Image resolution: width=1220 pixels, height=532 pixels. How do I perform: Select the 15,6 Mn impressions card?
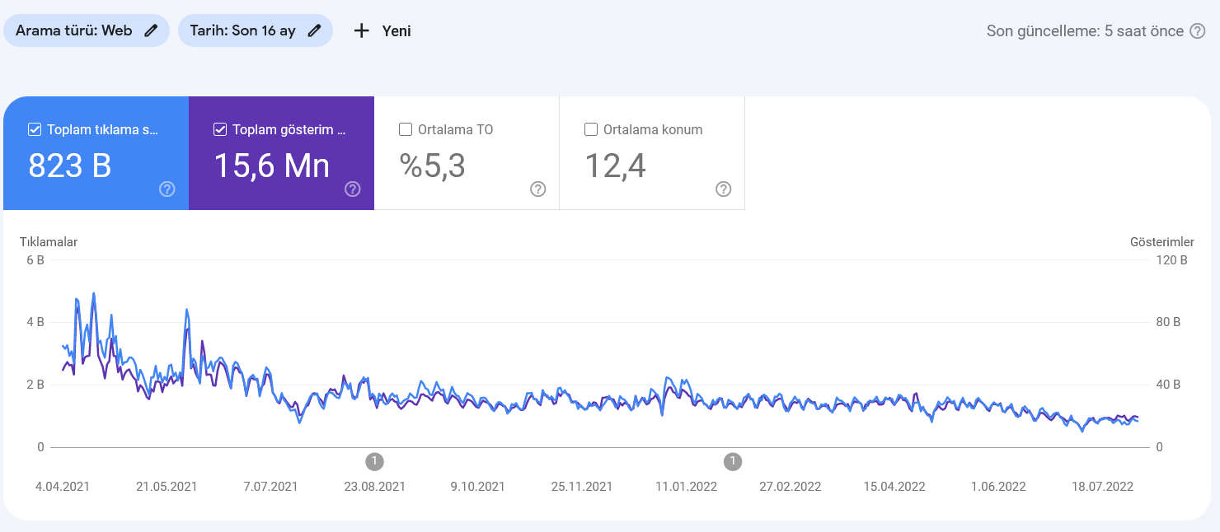(281, 153)
